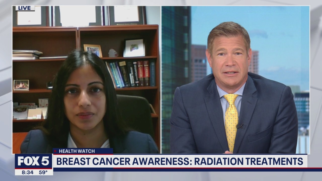Image resolution: width=322 pixels, height=181 pixels.
Task: Click the small framed photo on the middle shelf
Action: pos(93,51)
